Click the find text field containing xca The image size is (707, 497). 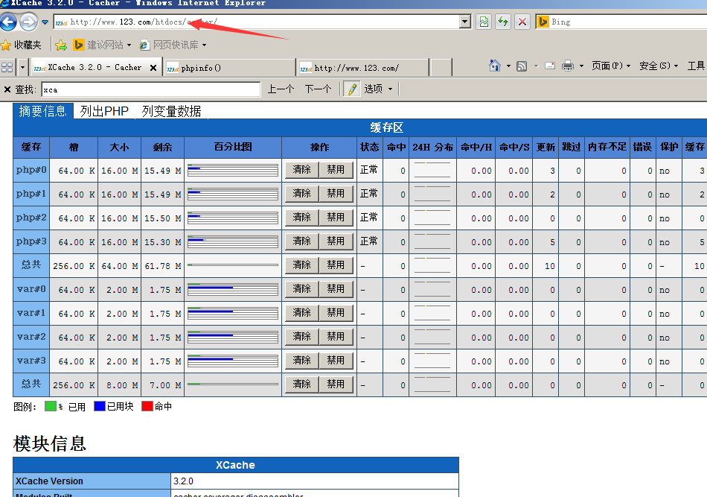(151, 89)
